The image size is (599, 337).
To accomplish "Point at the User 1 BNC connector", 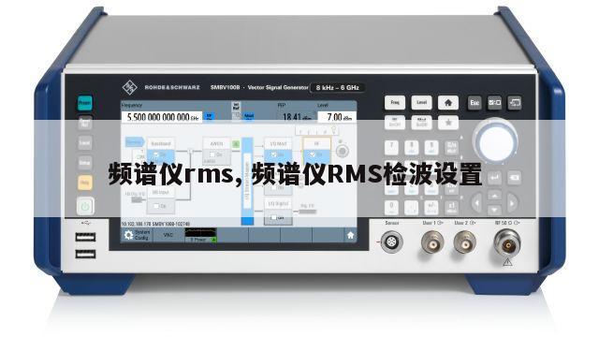I will (432, 242).
